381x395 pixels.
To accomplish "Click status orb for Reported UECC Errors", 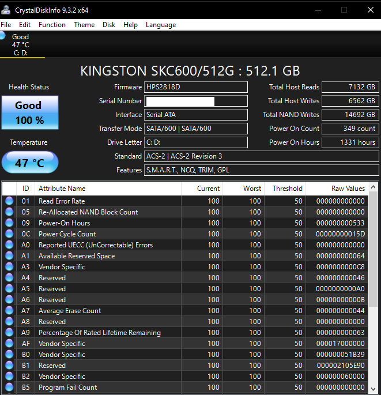I will coord(9,245).
